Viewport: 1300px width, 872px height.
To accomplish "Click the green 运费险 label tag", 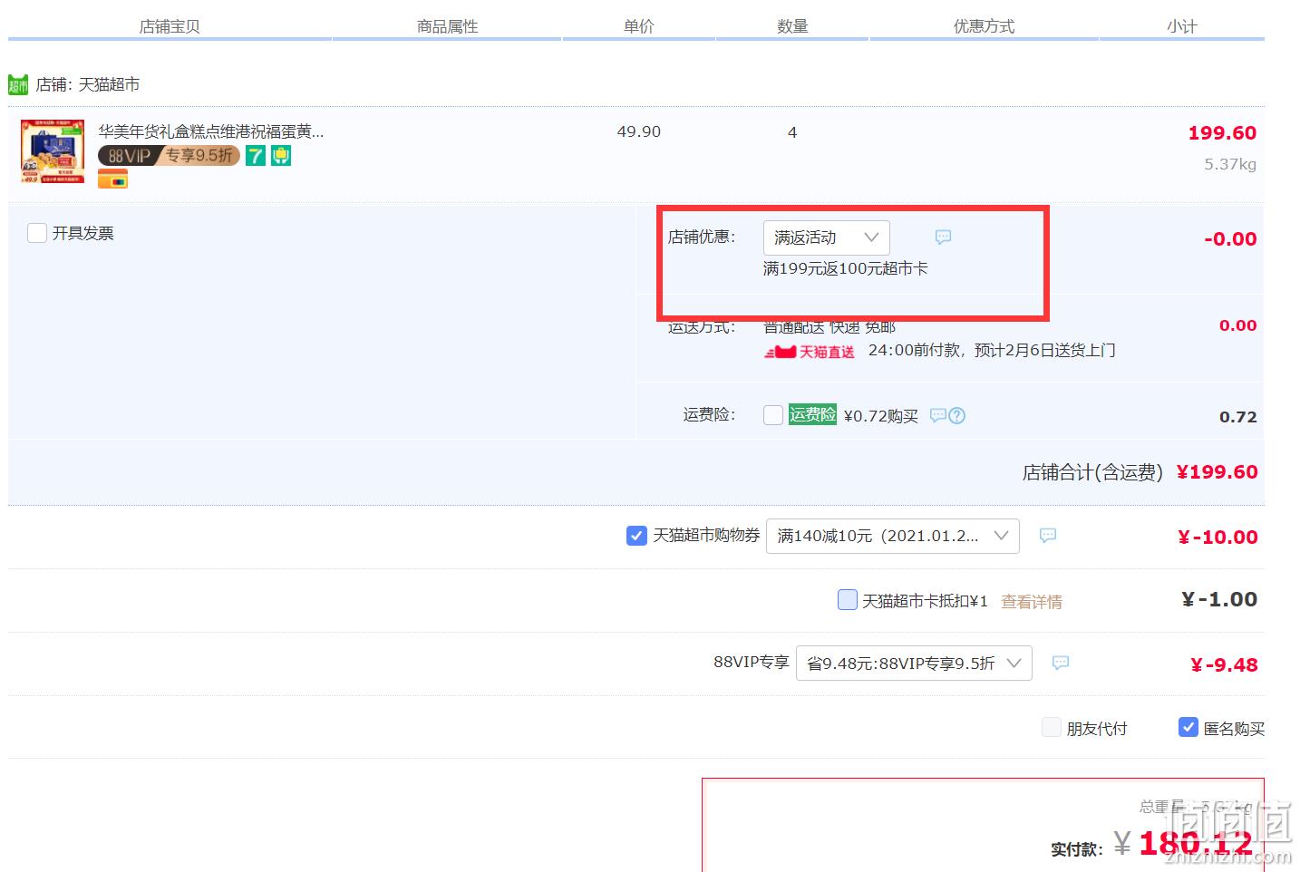I will [812, 415].
